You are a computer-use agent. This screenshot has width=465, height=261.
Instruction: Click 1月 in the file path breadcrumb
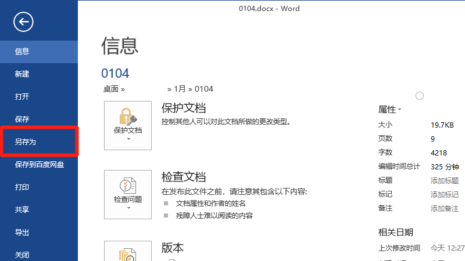point(180,89)
